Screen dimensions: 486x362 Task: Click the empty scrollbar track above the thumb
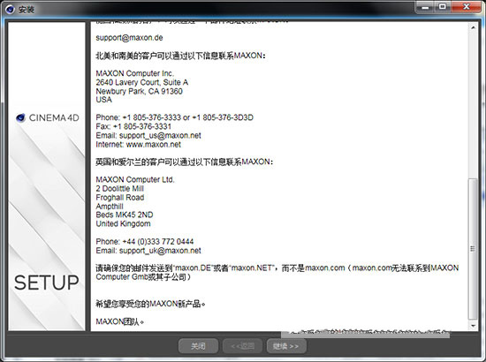(473, 104)
